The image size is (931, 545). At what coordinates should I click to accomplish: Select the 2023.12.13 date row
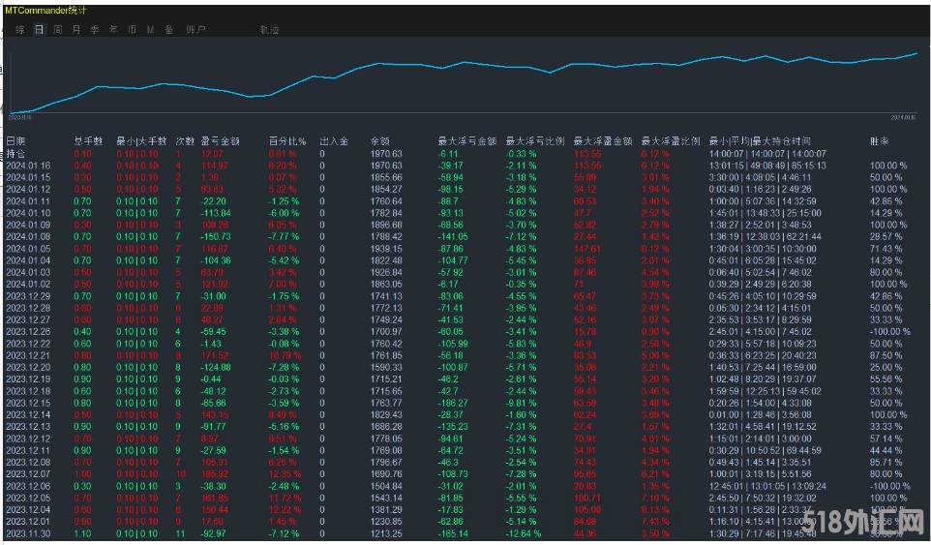click(x=28, y=427)
